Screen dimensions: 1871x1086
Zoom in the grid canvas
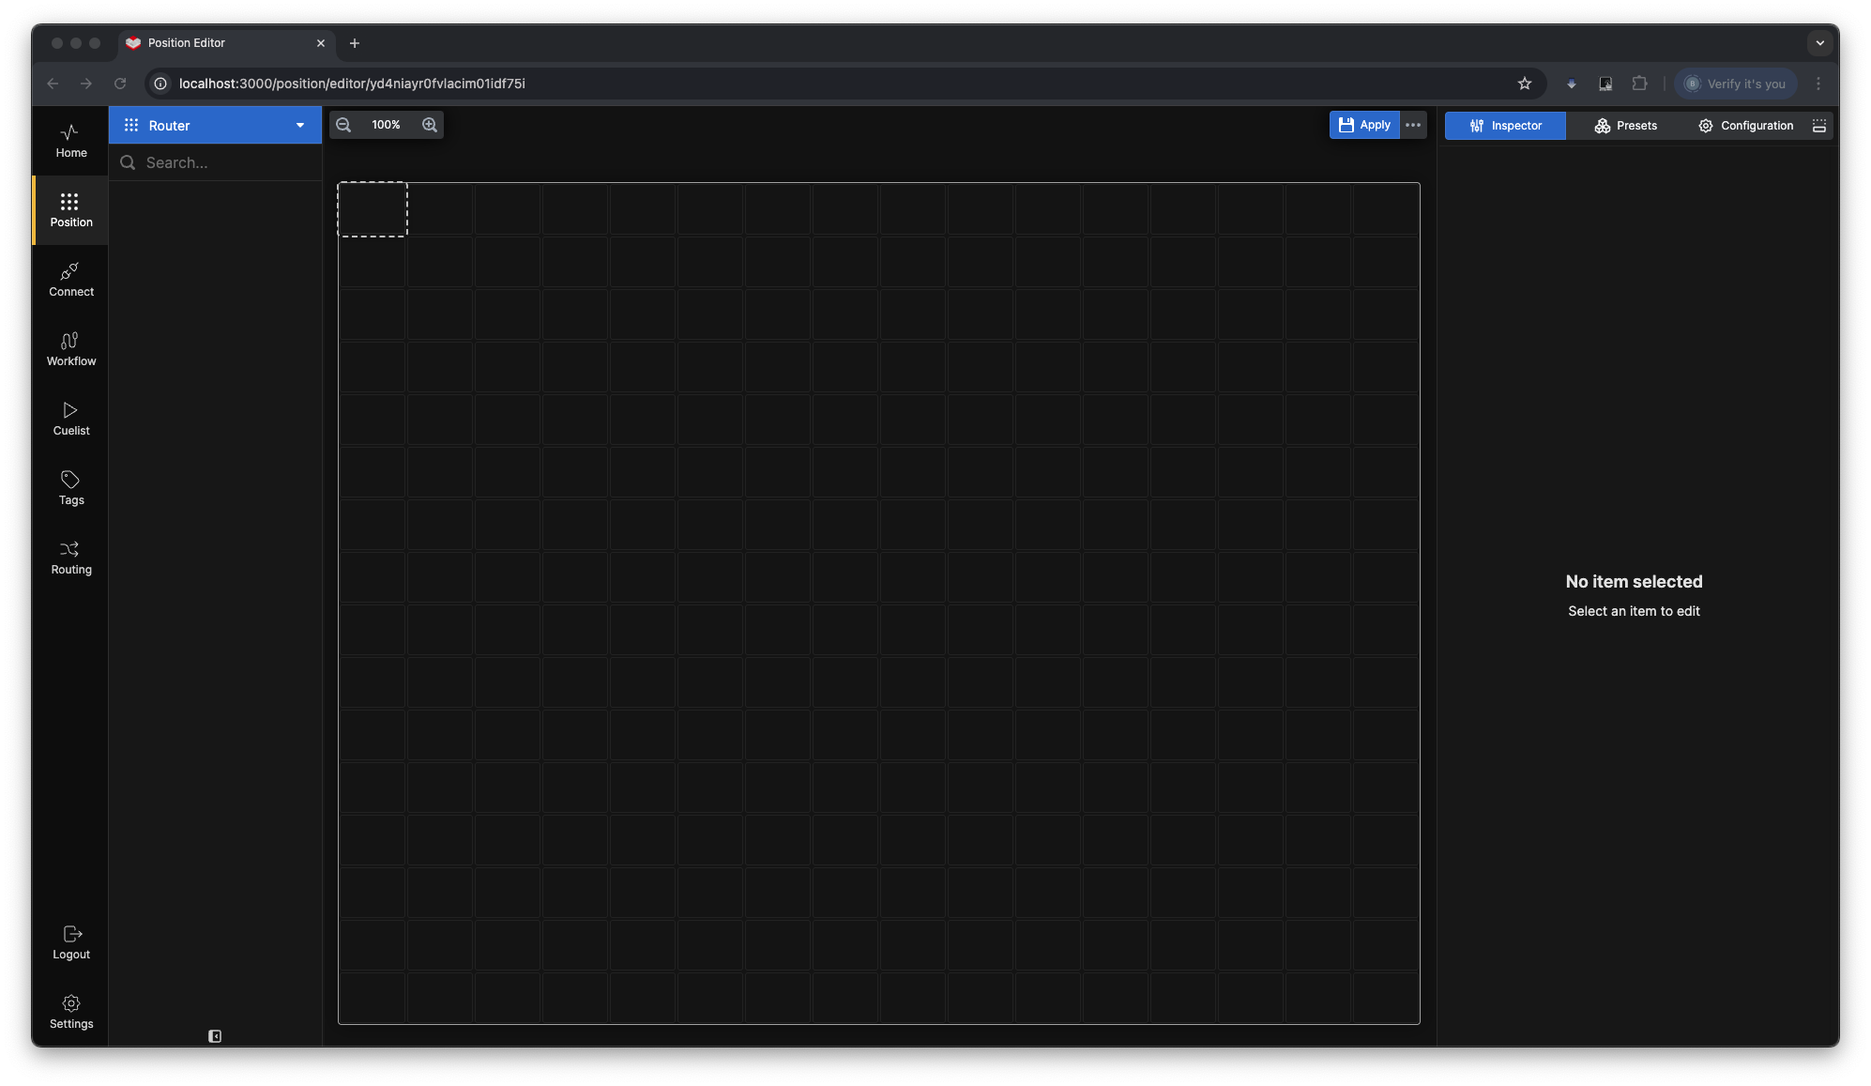[430, 125]
